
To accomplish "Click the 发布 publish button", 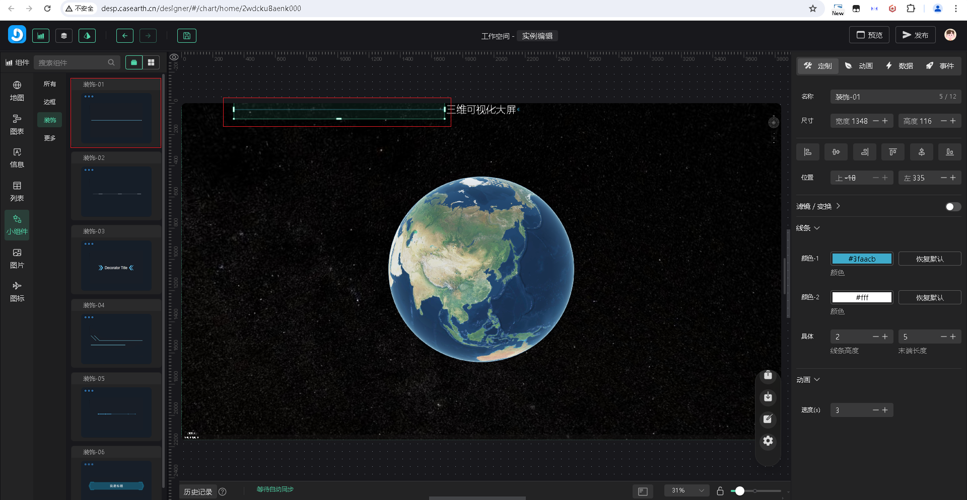I will [x=915, y=35].
